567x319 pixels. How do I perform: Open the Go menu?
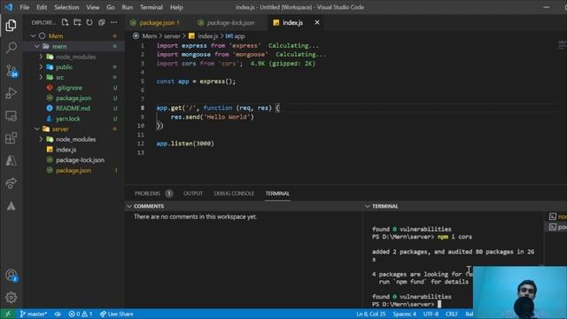111,7
